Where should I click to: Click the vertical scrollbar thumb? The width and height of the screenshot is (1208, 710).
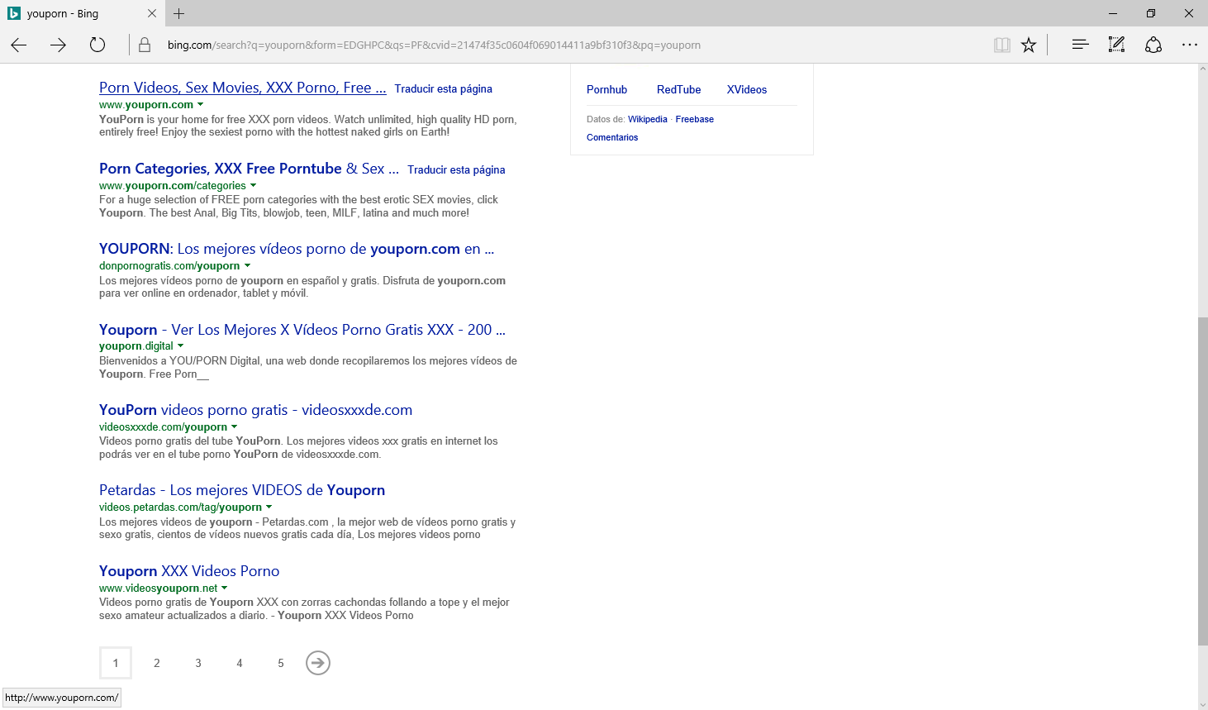[x=1203, y=482]
